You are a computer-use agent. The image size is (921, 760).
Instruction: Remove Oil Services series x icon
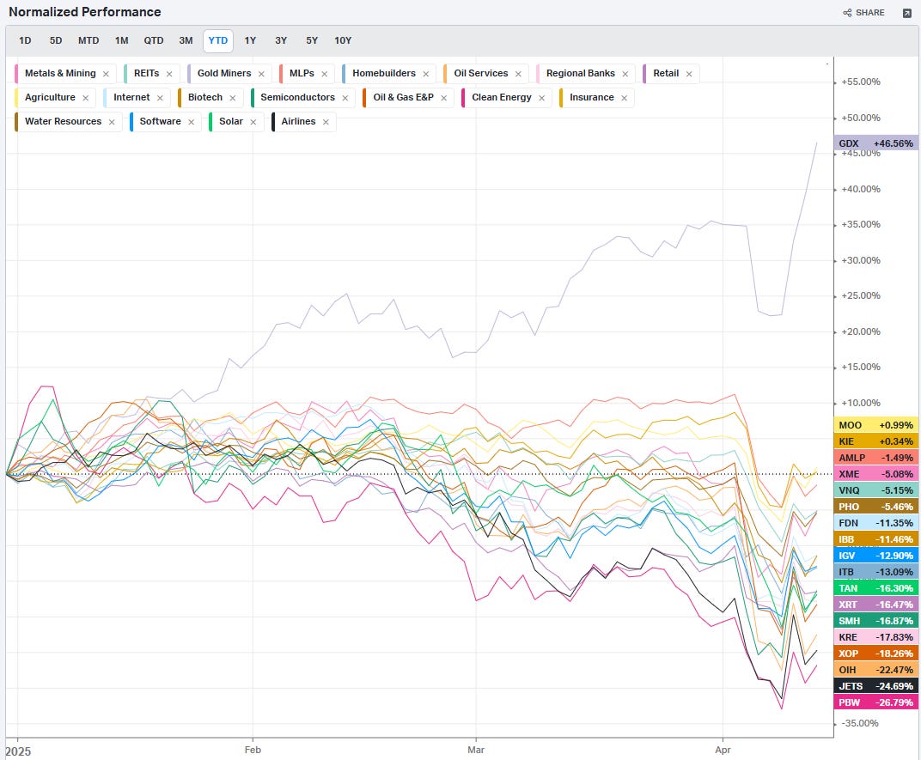[518, 74]
